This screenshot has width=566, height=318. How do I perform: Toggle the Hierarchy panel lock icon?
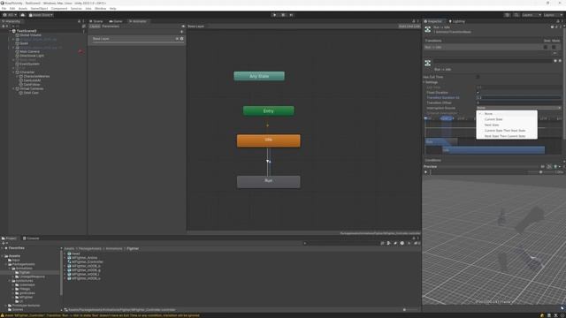pos(79,21)
